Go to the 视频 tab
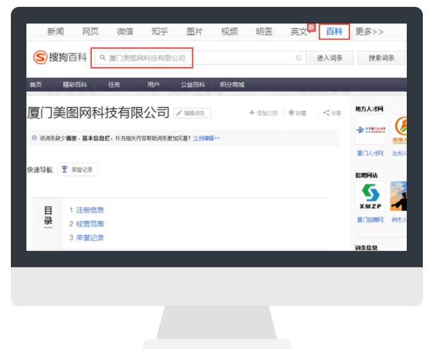 coord(229,32)
